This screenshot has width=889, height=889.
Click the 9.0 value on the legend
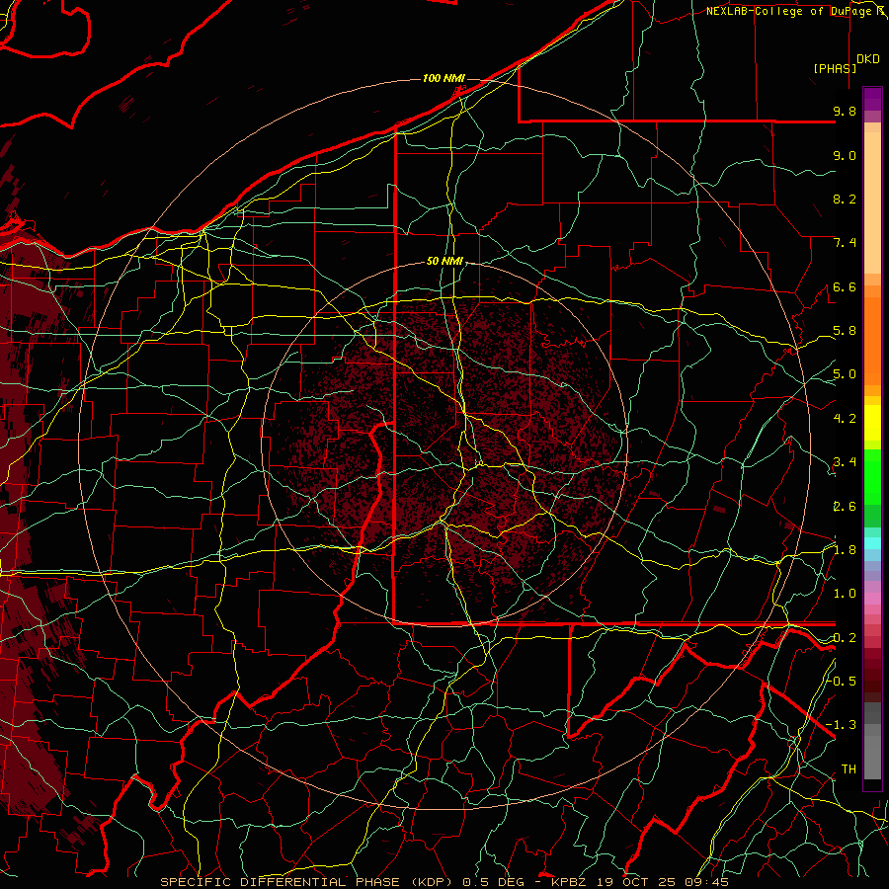click(x=845, y=155)
